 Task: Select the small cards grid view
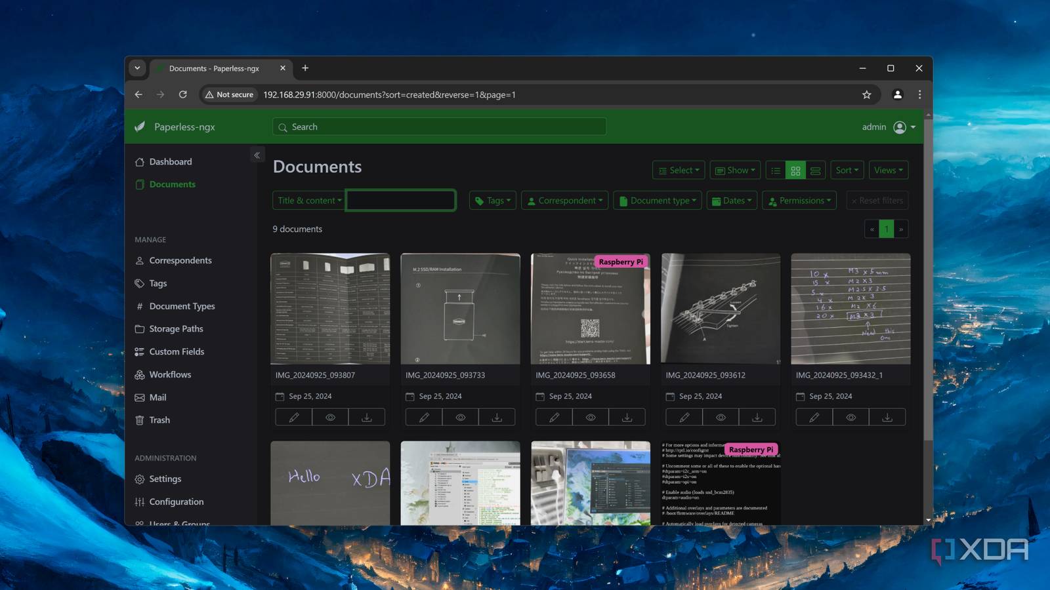(x=795, y=170)
